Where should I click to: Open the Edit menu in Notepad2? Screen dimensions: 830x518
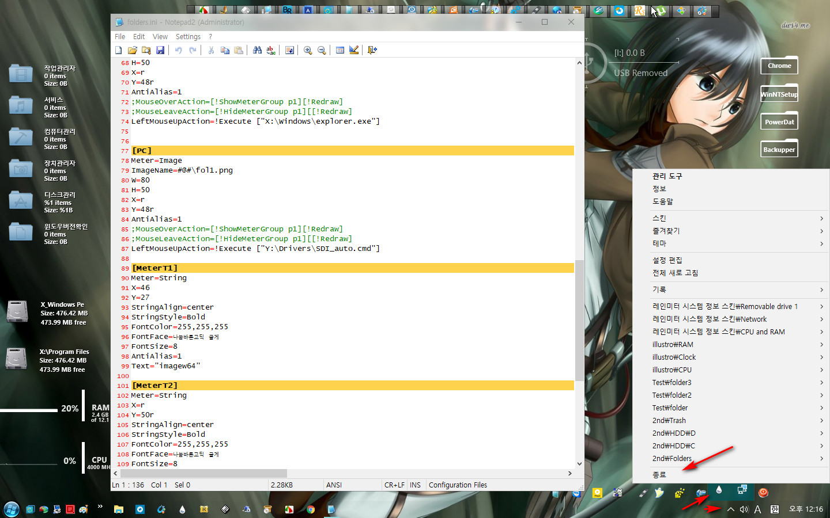click(x=139, y=36)
